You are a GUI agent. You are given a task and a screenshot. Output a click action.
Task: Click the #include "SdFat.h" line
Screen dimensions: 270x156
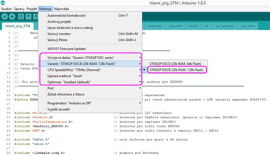click(32, 139)
